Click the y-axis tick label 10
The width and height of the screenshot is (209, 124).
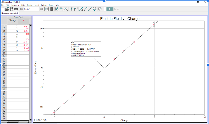click(41, 29)
